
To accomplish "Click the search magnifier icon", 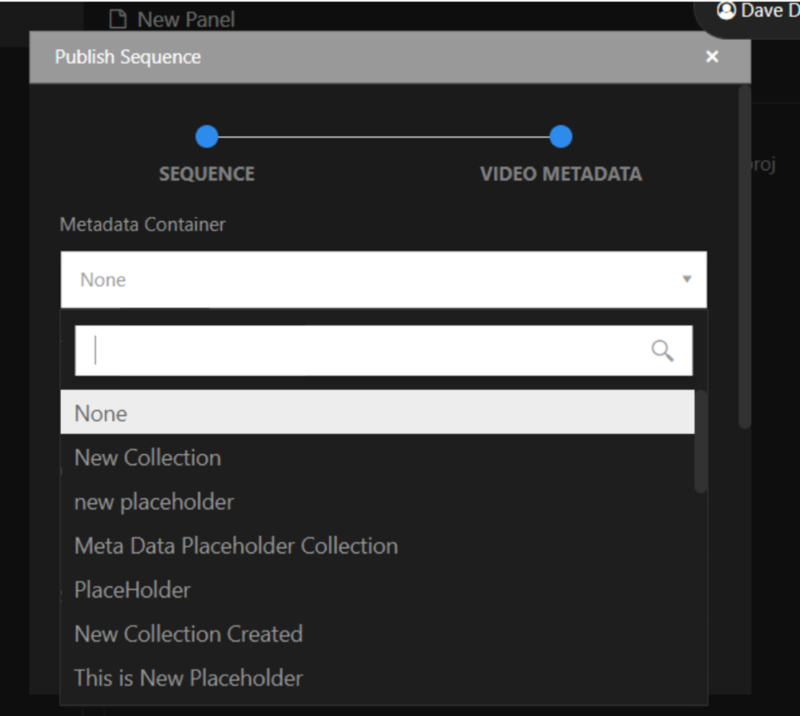I will pyautogui.click(x=662, y=351).
